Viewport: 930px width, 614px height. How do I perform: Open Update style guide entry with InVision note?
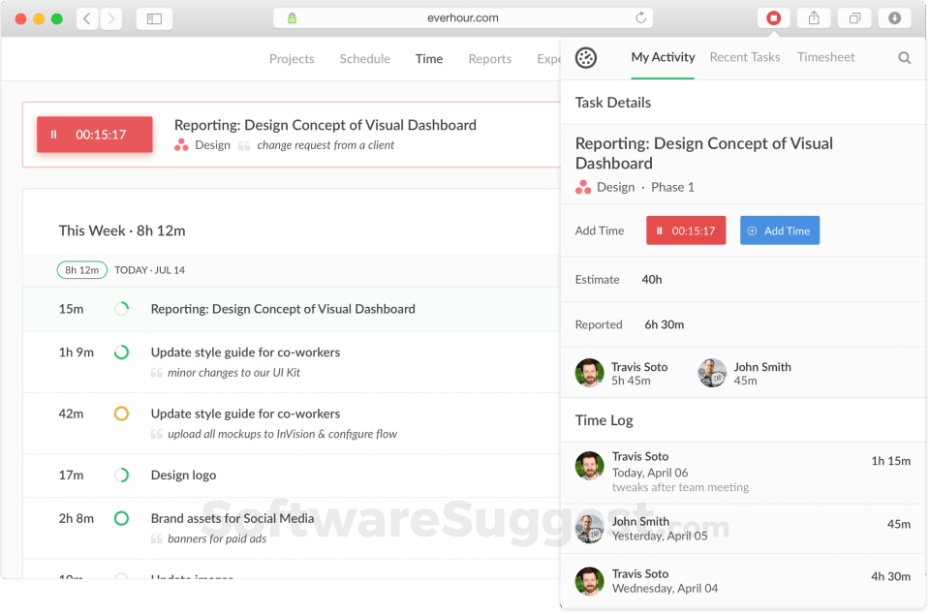click(292, 423)
